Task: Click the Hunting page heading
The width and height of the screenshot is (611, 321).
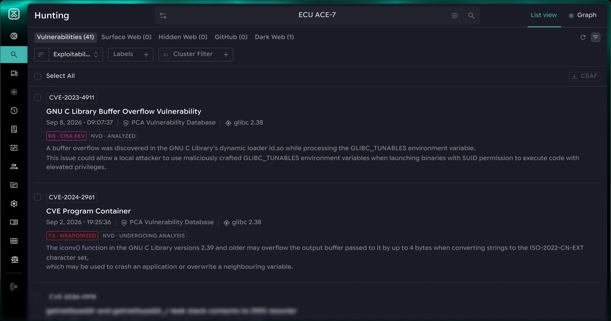Action: coord(52,16)
